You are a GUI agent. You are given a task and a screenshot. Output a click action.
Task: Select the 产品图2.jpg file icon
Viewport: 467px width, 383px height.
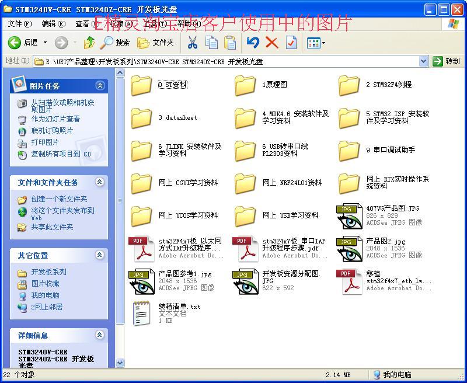349,249
